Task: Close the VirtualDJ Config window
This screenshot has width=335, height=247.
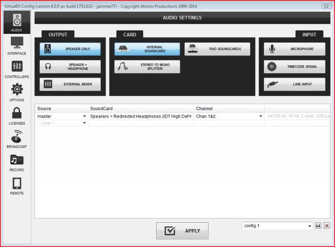Action: click(326, 6)
